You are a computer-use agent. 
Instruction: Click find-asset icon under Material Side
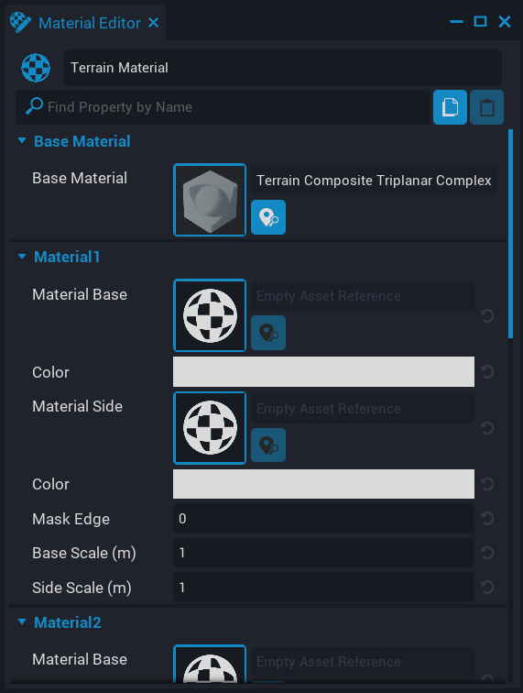click(268, 445)
